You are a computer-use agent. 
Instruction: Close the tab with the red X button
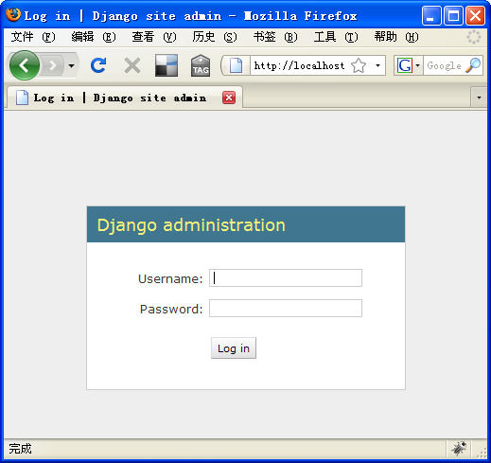[x=229, y=98]
